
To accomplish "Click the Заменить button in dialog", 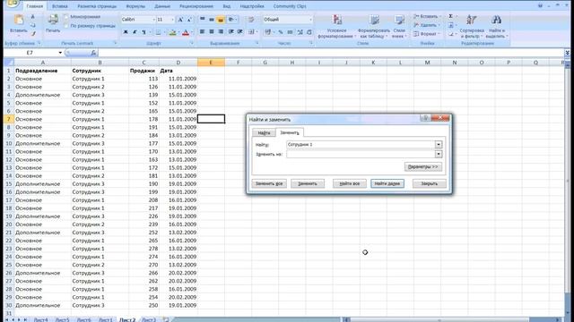I will coord(308,183).
